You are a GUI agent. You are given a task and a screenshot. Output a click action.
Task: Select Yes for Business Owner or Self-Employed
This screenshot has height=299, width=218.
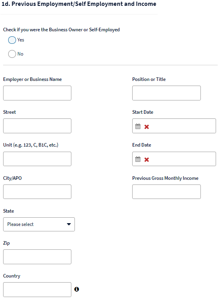[12, 40]
